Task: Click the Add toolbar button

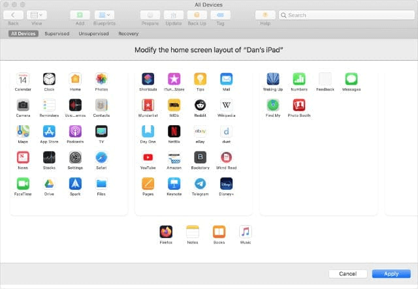Action: click(80, 14)
